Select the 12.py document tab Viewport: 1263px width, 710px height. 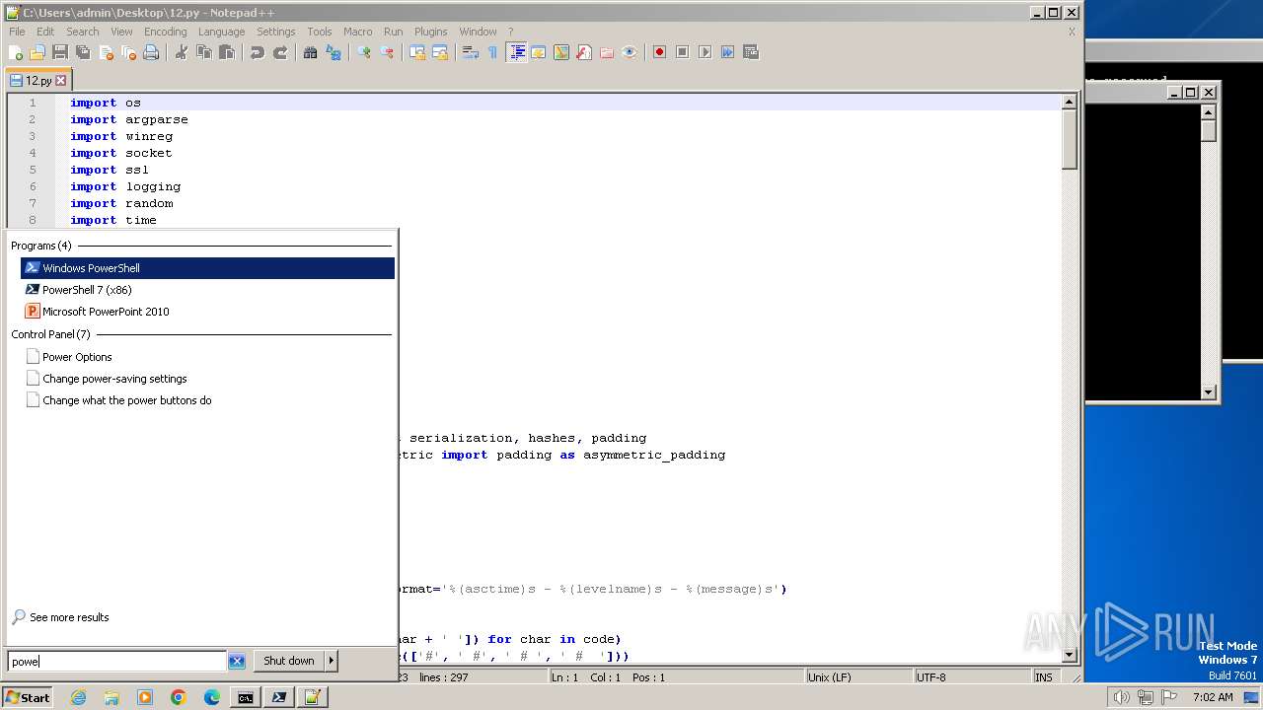point(38,81)
